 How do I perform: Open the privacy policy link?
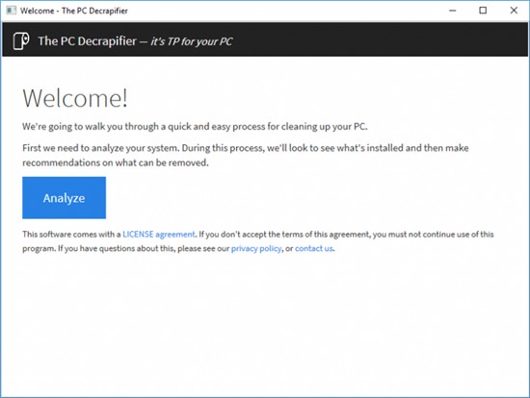click(x=256, y=249)
